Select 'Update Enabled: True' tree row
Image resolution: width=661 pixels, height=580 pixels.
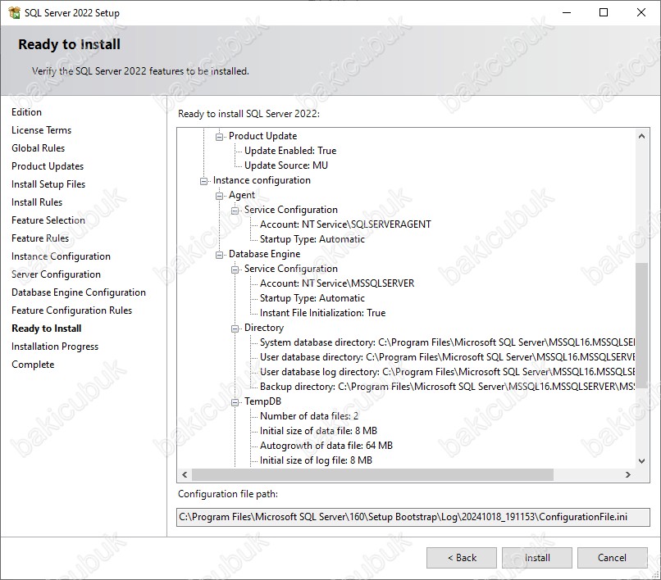point(290,151)
